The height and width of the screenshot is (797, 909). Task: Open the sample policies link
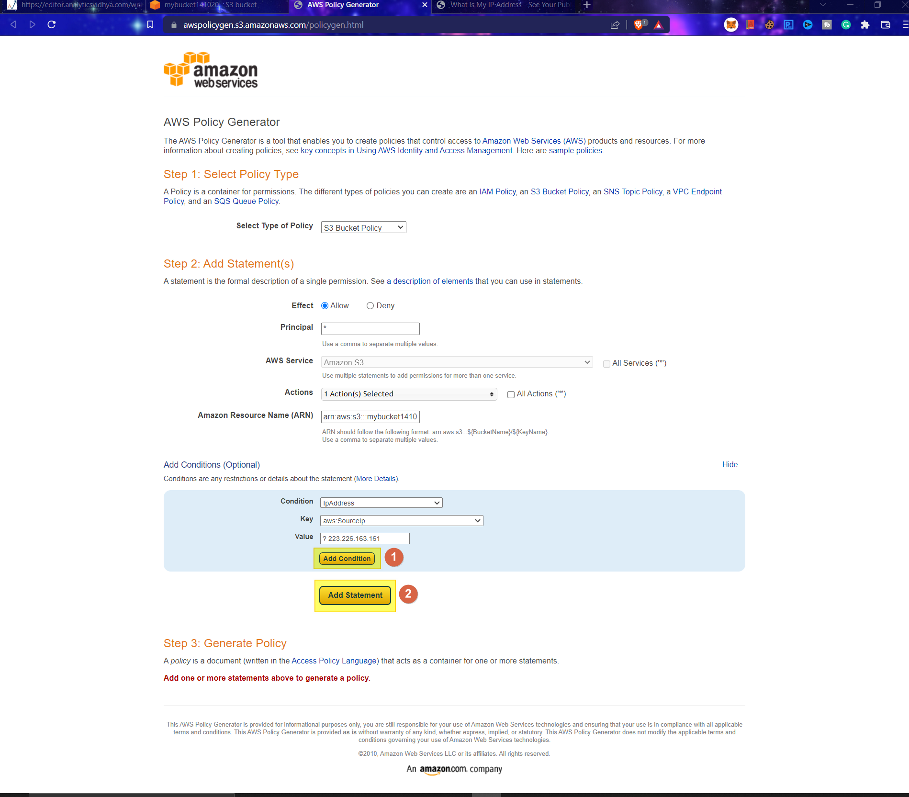(x=575, y=150)
